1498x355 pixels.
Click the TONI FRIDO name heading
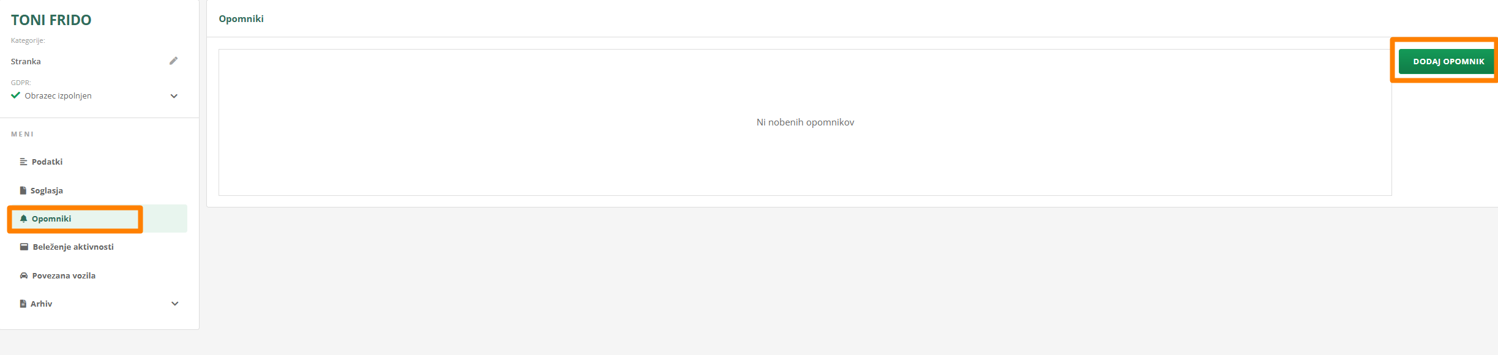[x=51, y=20]
